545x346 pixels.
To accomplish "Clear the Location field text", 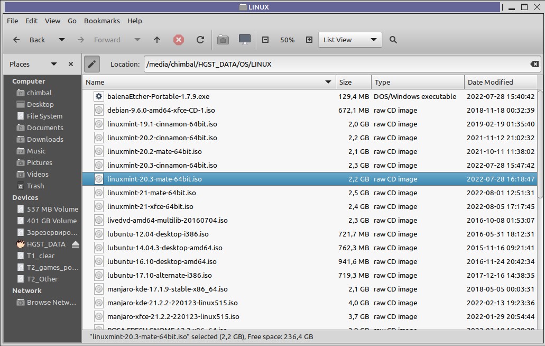I will 534,64.
